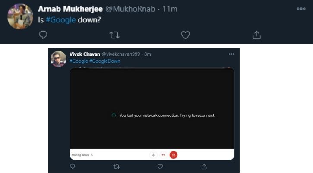Toggle the microphone in the meeting
The height and width of the screenshot is (173, 313).
tap(153, 154)
